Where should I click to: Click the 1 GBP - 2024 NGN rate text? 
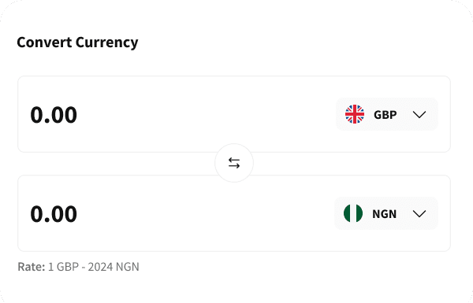point(94,267)
